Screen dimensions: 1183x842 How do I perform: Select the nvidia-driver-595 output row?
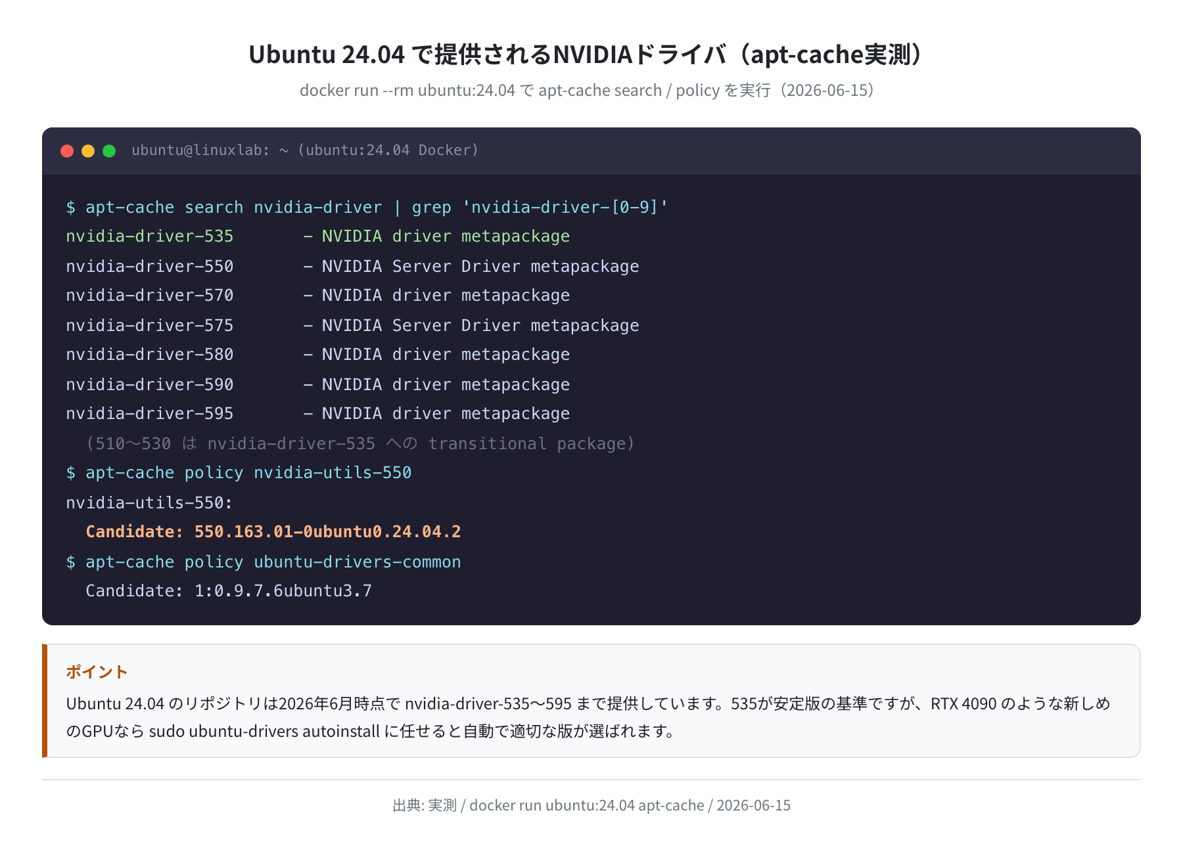(x=318, y=414)
